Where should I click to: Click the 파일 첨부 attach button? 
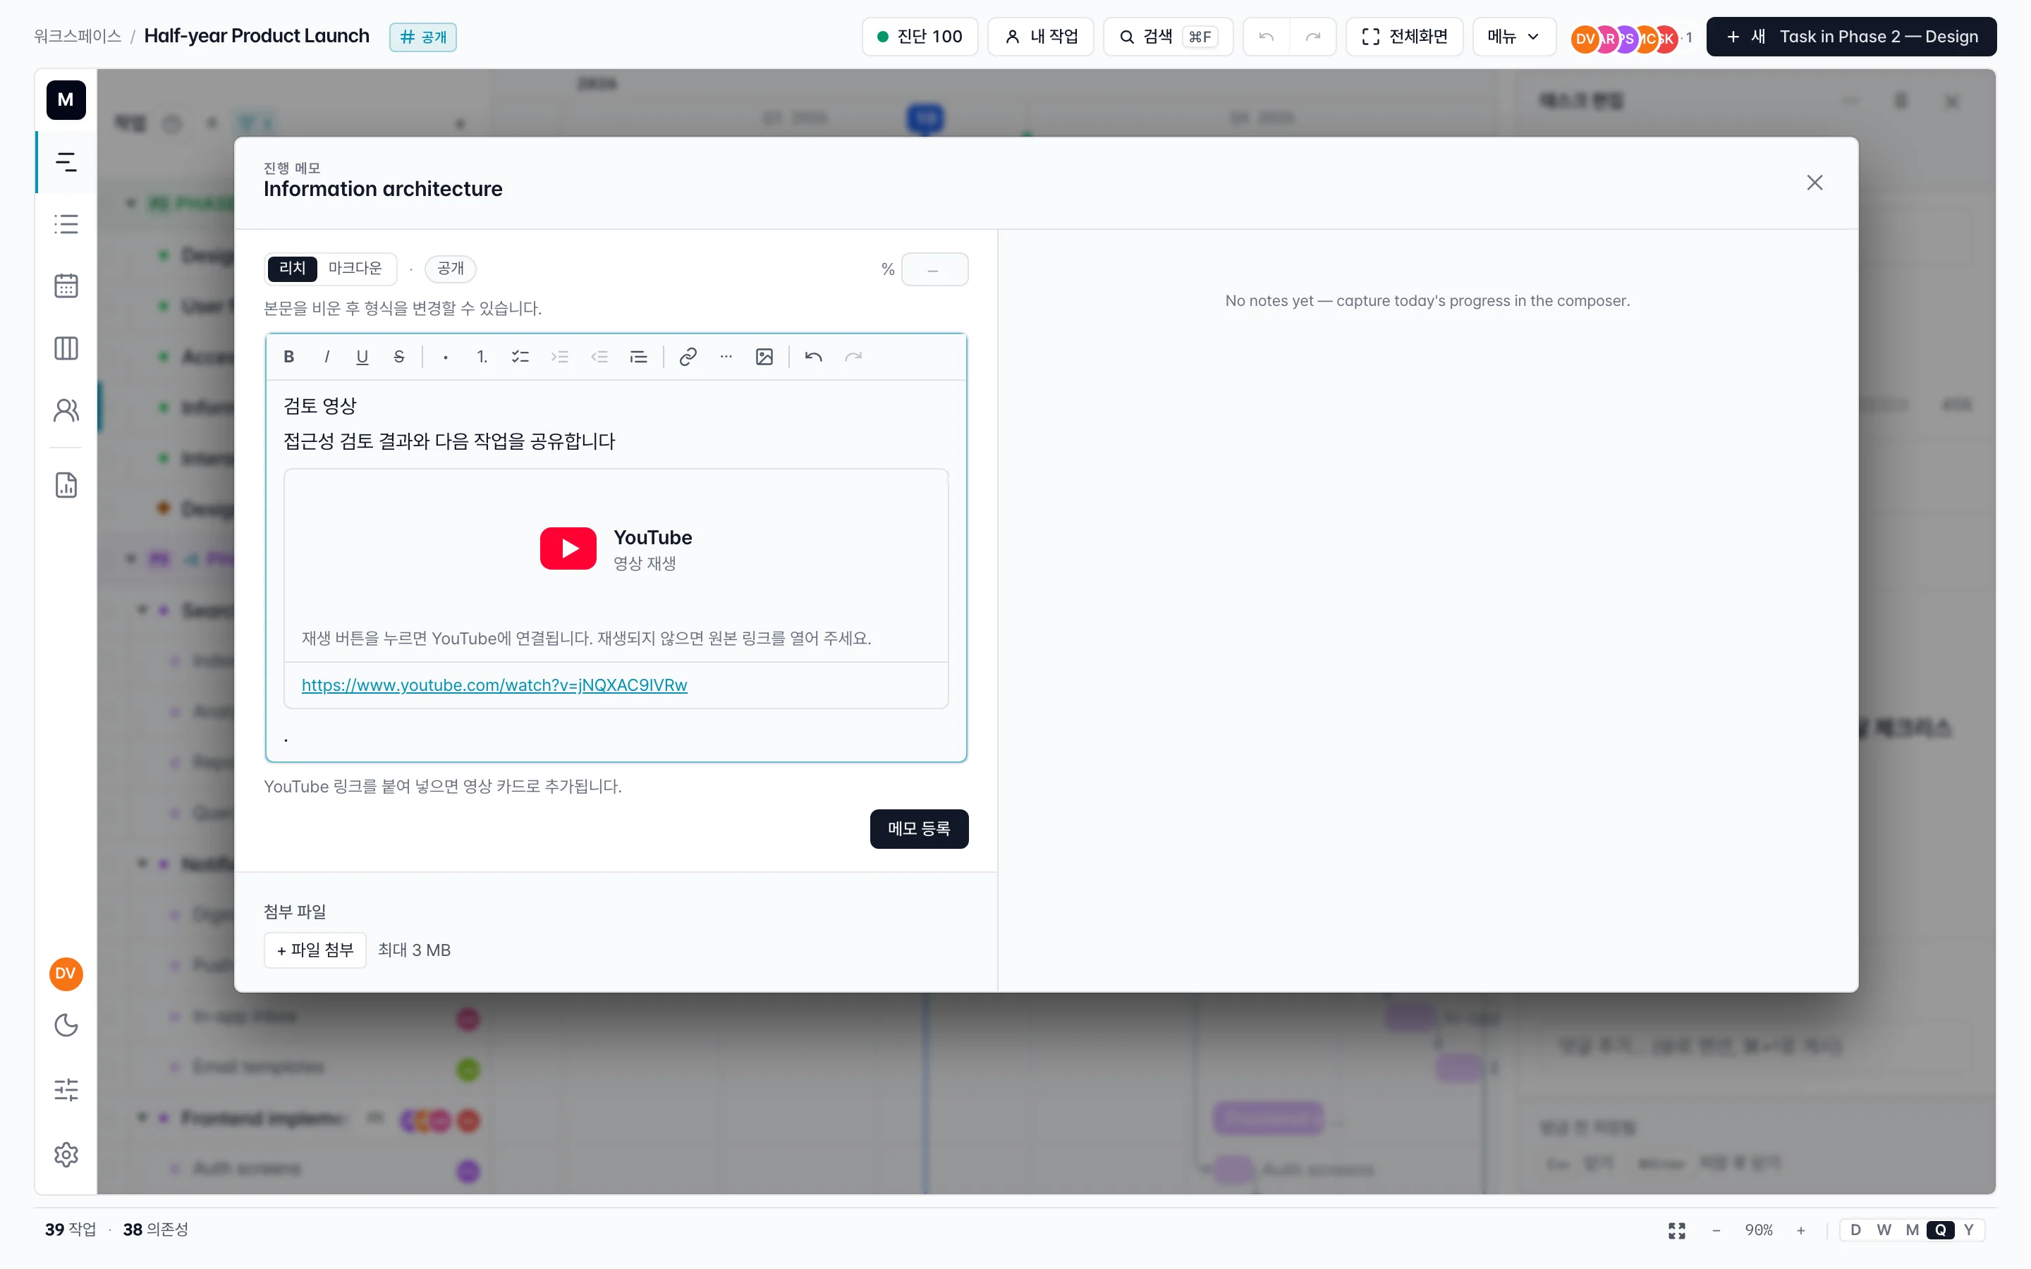[x=315, y=950]
